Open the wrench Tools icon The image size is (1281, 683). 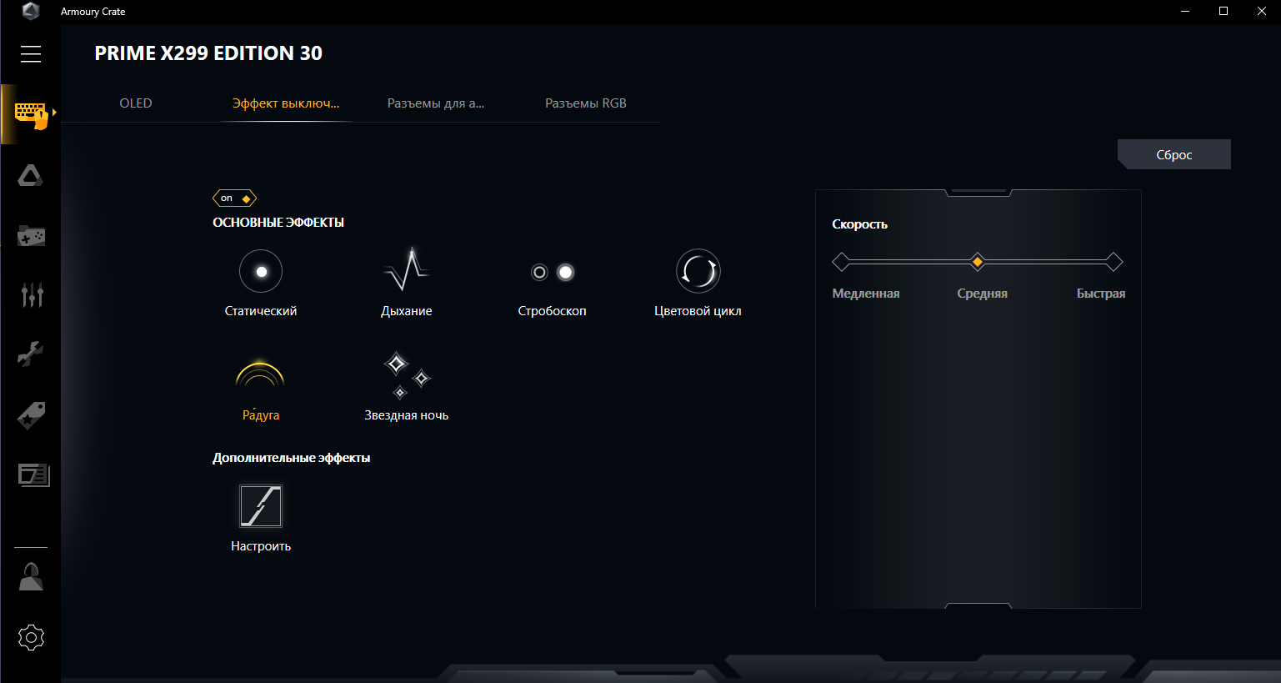(31, 354)
